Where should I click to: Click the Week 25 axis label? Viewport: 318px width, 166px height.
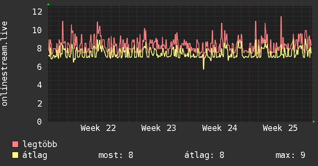(x=280, y=128)
